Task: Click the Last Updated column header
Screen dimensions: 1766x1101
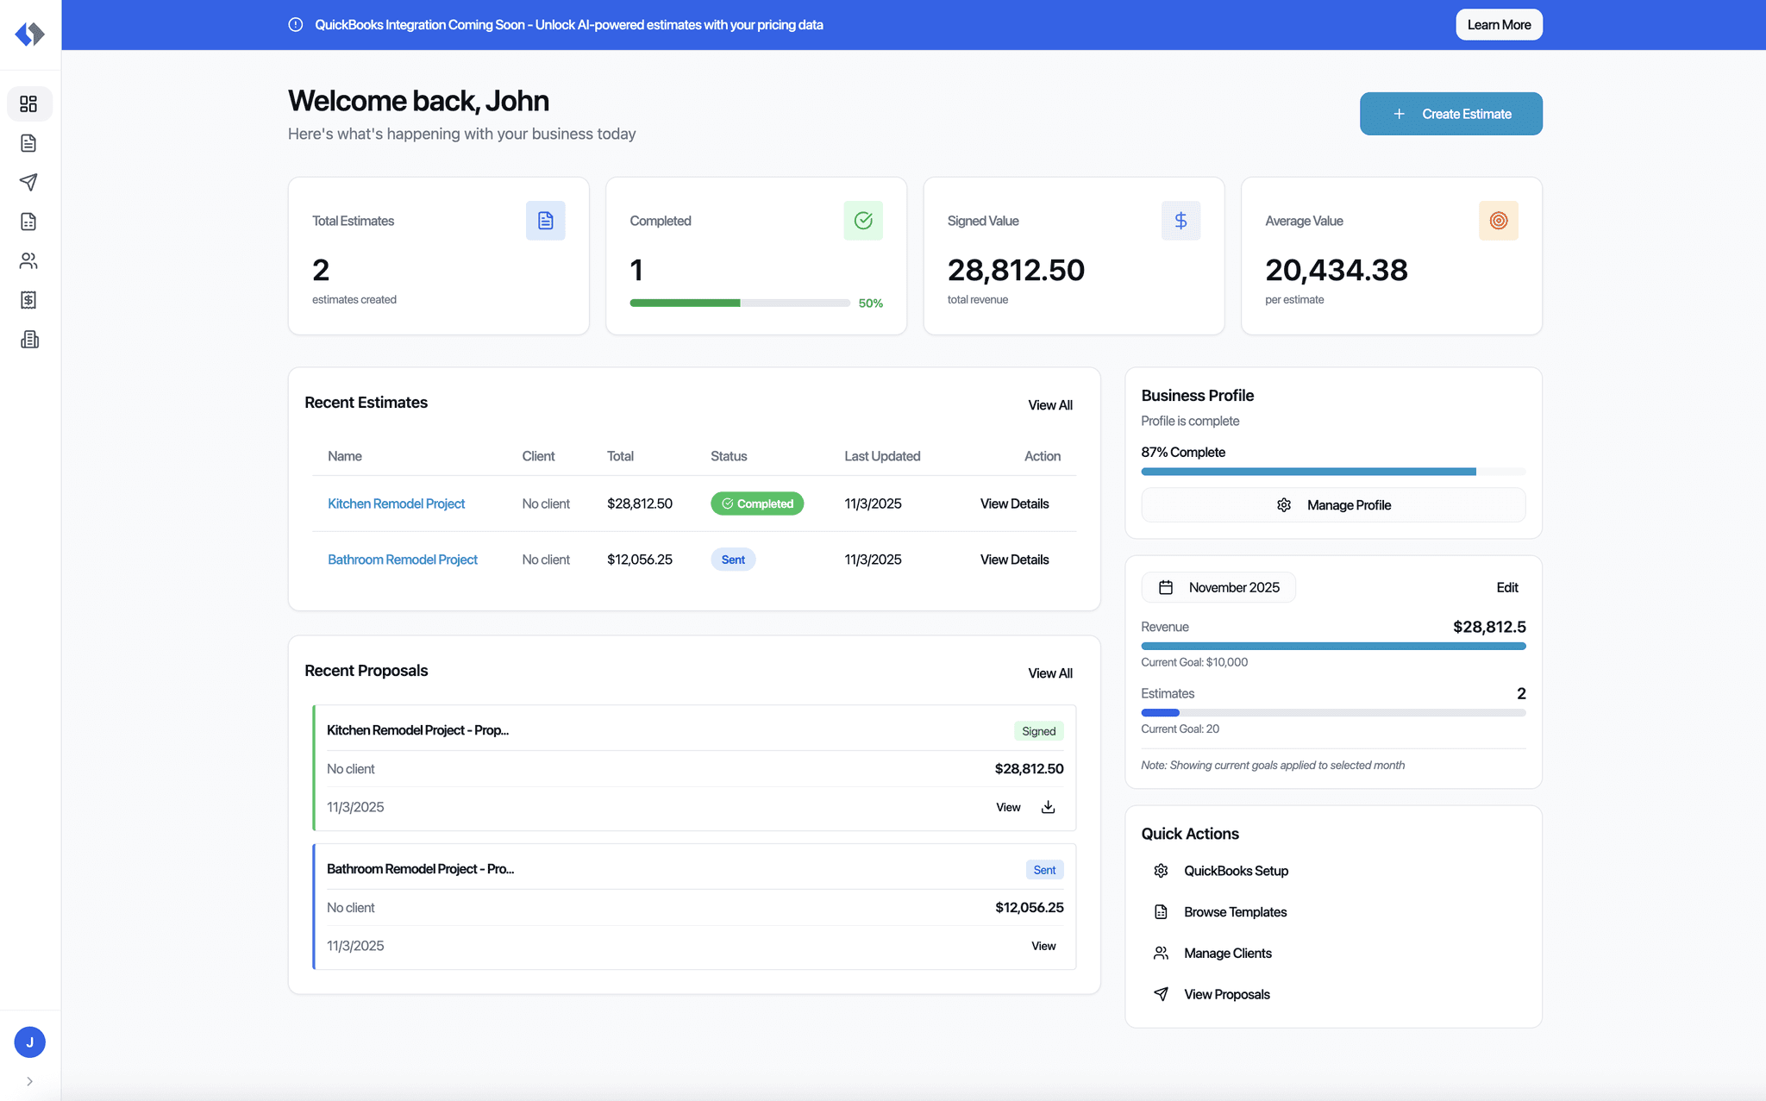Action: (882, 456)
